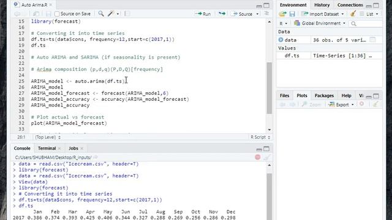The width and height of the screenshot is (392, 220).
Task: Open the R language dropdown
Action: 283,23
